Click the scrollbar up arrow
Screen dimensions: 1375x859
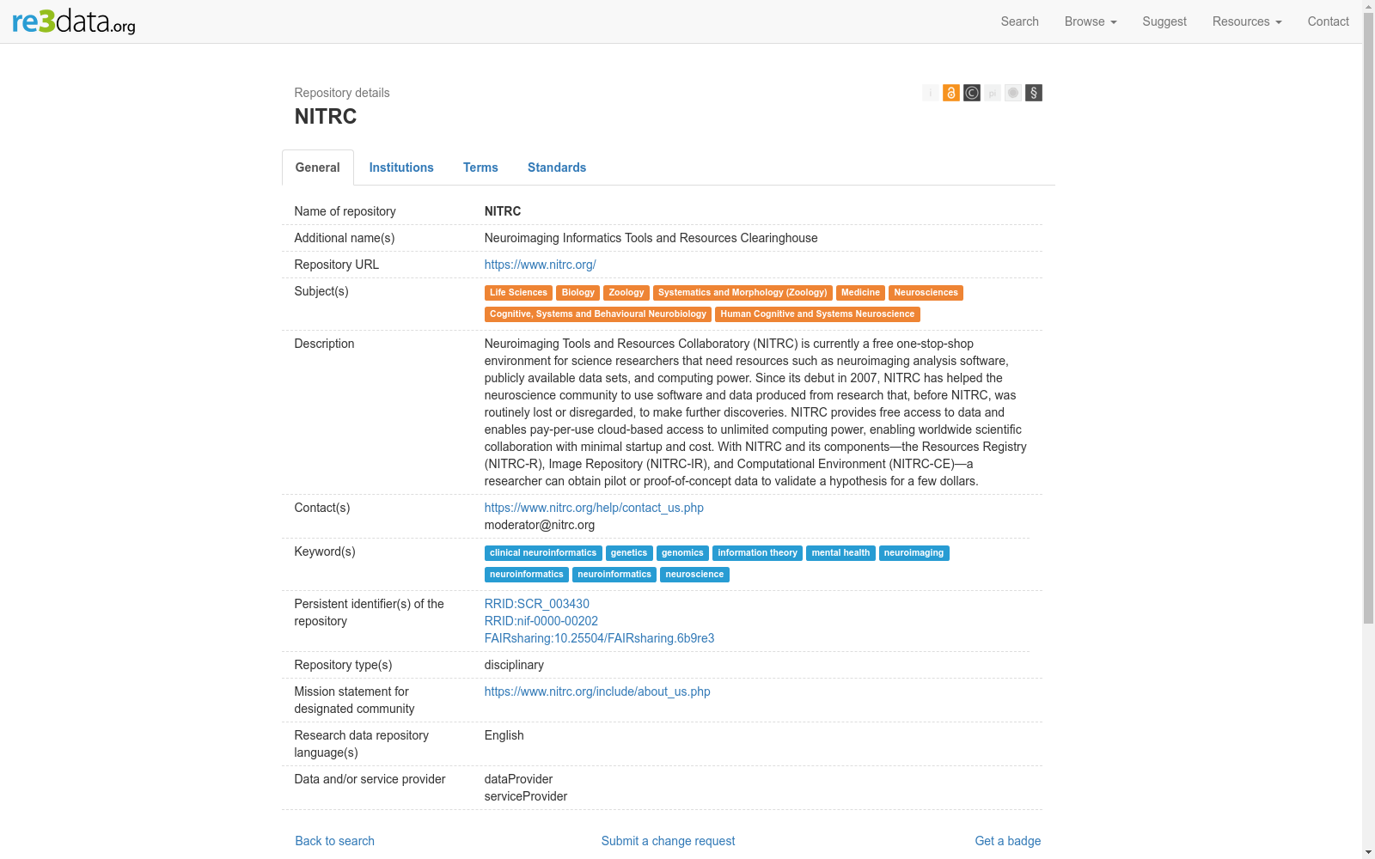1368,6
